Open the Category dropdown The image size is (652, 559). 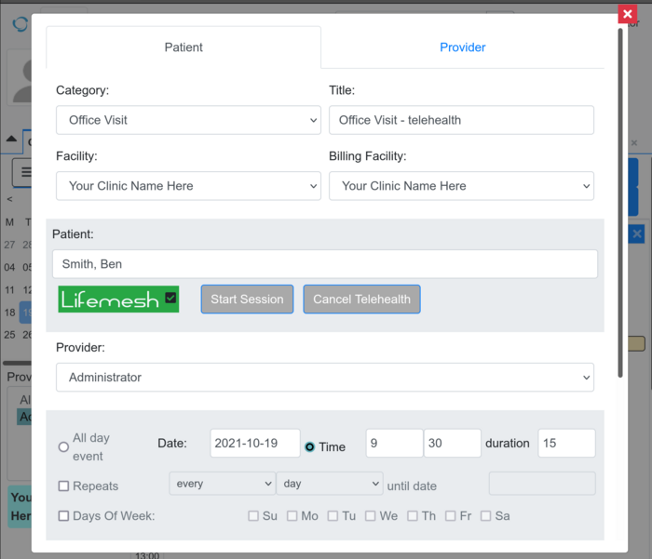click(188, 120)
